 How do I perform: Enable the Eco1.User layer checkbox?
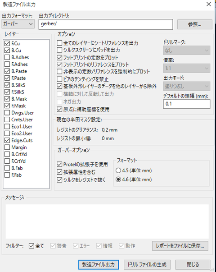tap(7, 126)
